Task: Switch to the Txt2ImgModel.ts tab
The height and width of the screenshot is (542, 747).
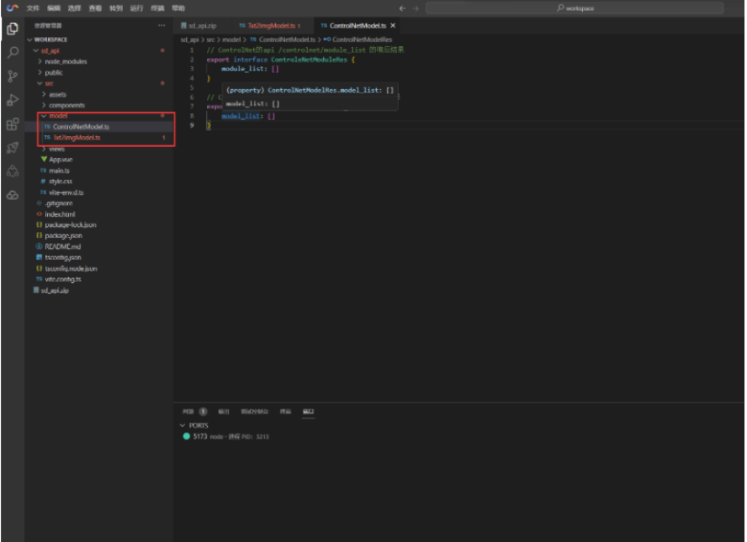Action: (x=270, y=26)
